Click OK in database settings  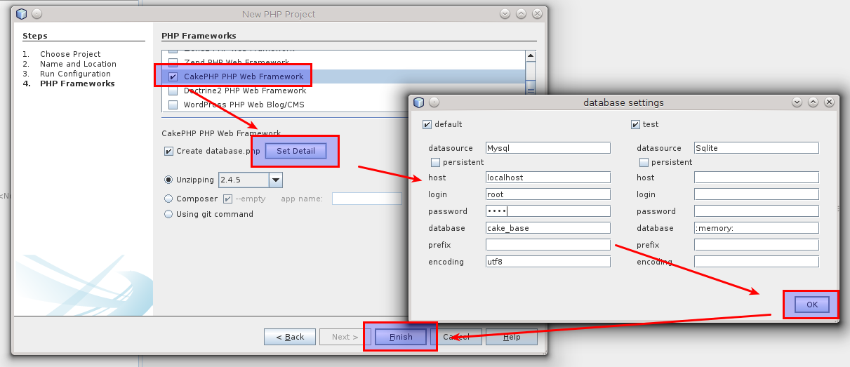point(812,305)
